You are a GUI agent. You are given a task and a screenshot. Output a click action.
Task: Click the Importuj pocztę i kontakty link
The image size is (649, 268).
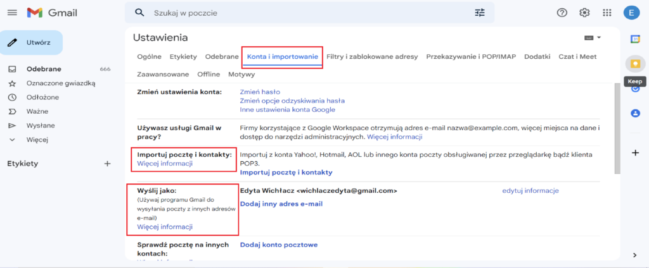point(286,173)
